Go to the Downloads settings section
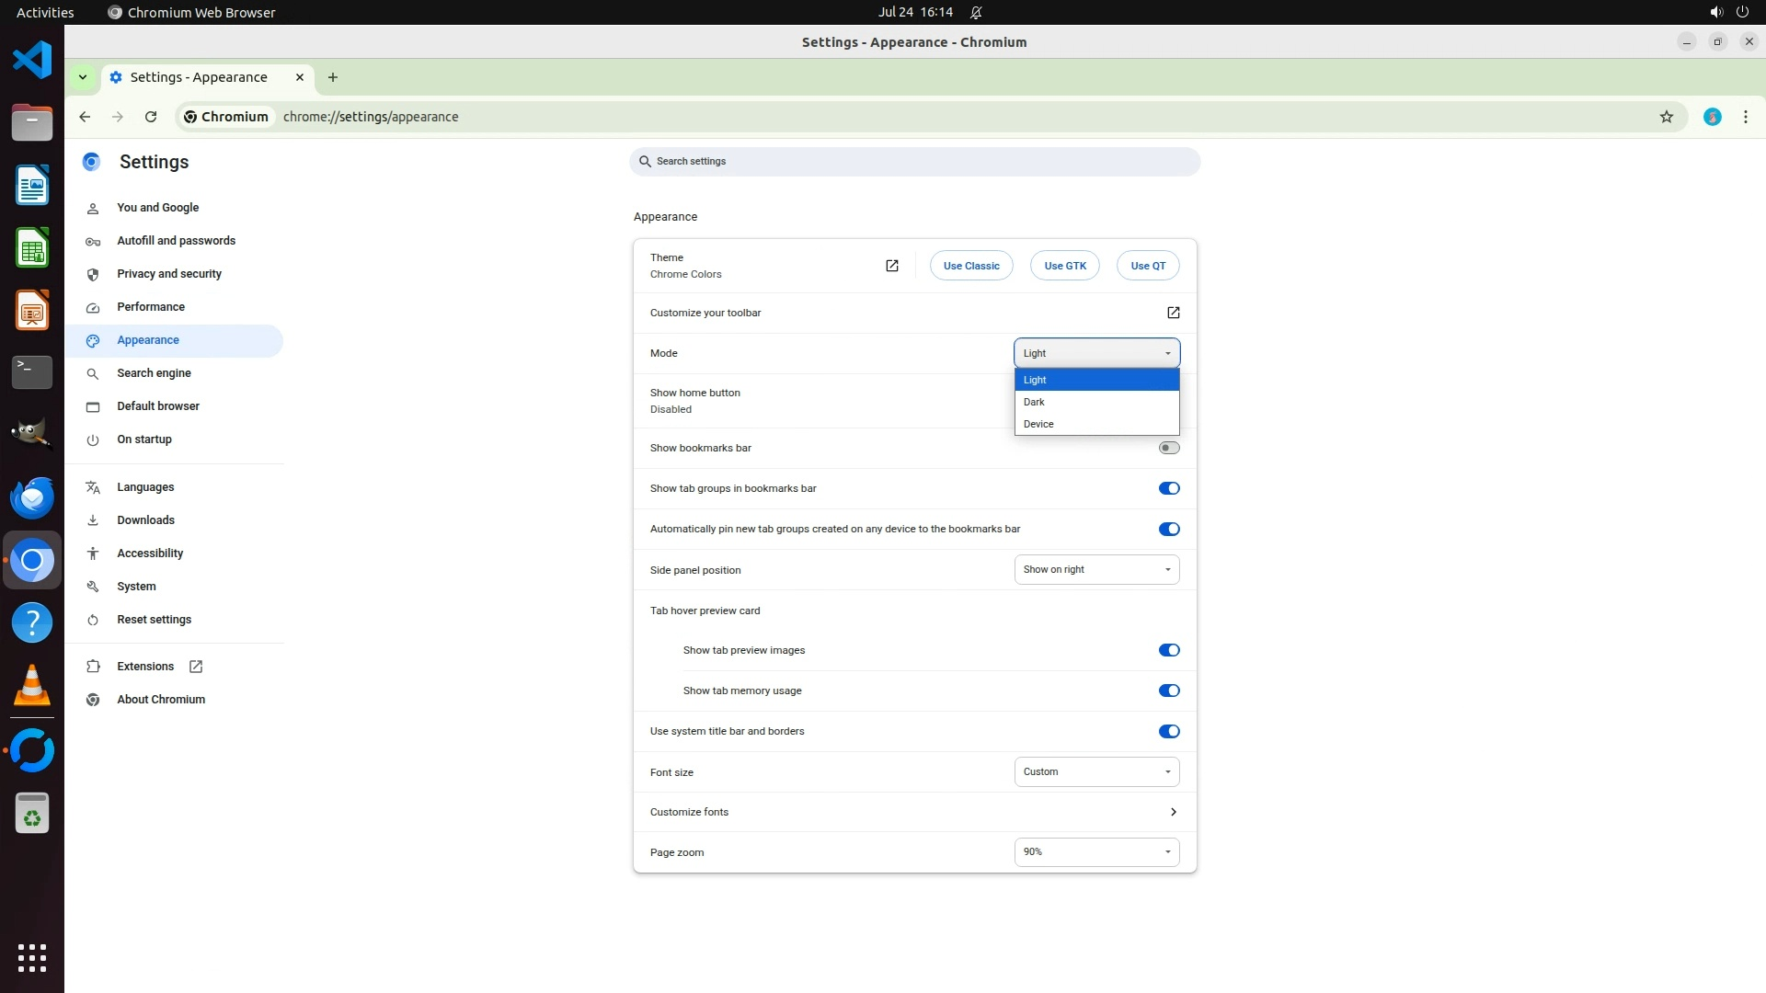The height and width of the screenshot is (993, 1766). 145,520
